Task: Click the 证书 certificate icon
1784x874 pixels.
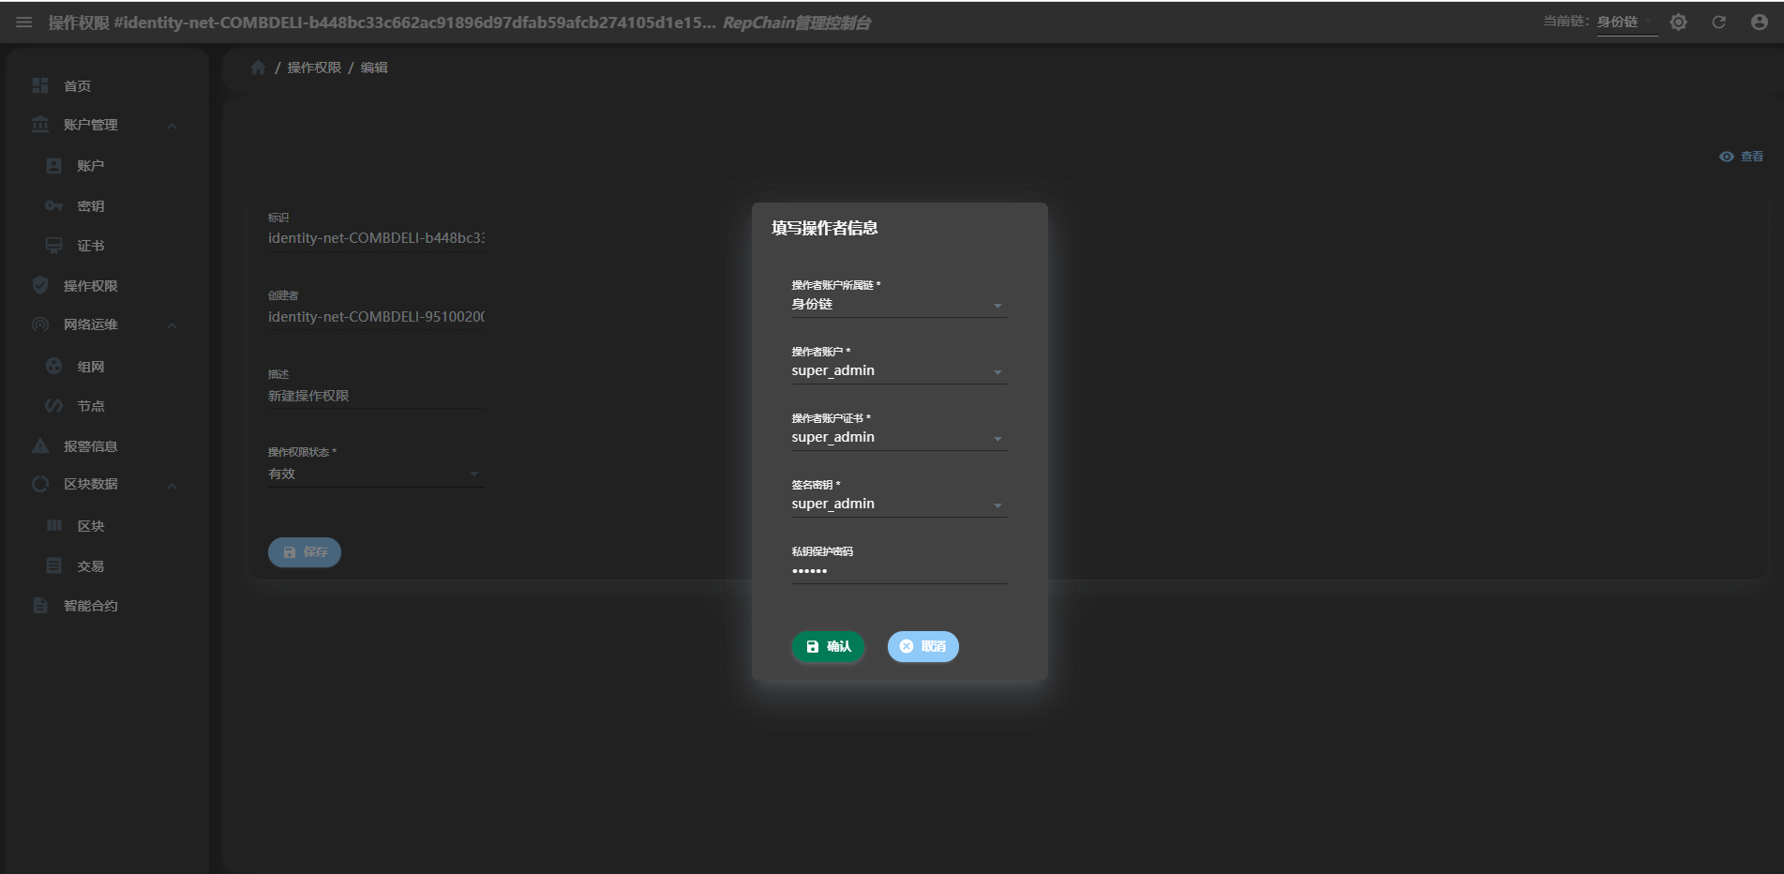Action: tap(54, 245)
